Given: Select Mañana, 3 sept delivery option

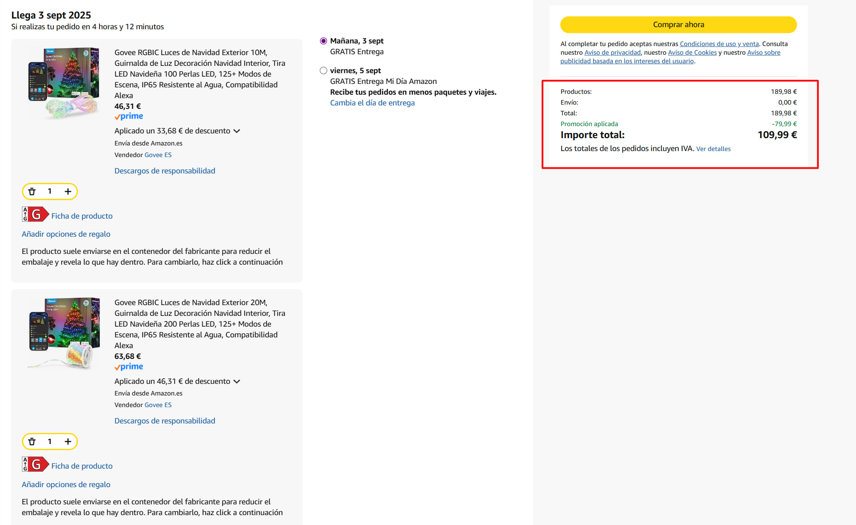Looking at the screenshot, I should click(x=324, y=41).
